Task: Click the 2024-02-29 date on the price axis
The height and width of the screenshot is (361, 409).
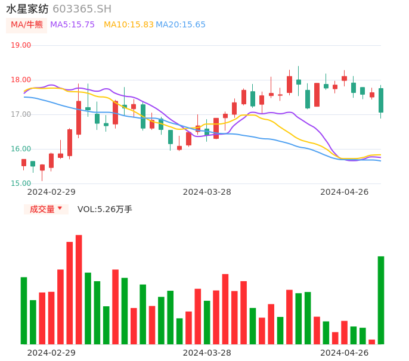Action: coord(51,192)
